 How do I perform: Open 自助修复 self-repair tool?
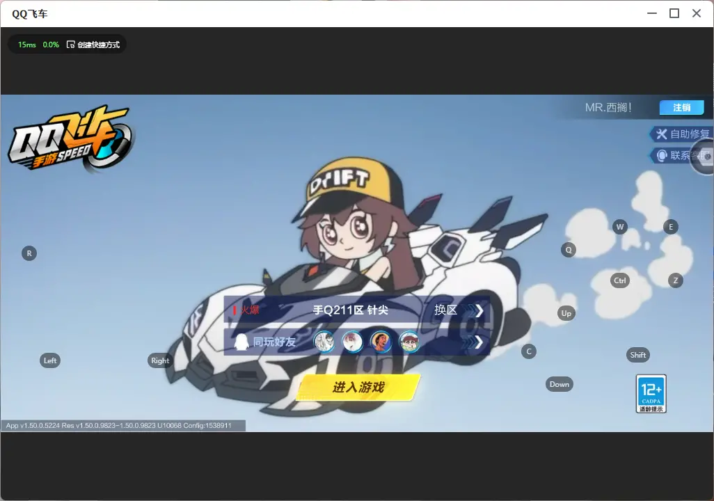(682, 134)
